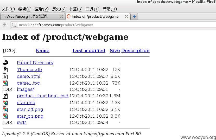Viewport: 216px width, 140px height.
Task: Open the swf/ directory link
Action: [x=21, y=123]
